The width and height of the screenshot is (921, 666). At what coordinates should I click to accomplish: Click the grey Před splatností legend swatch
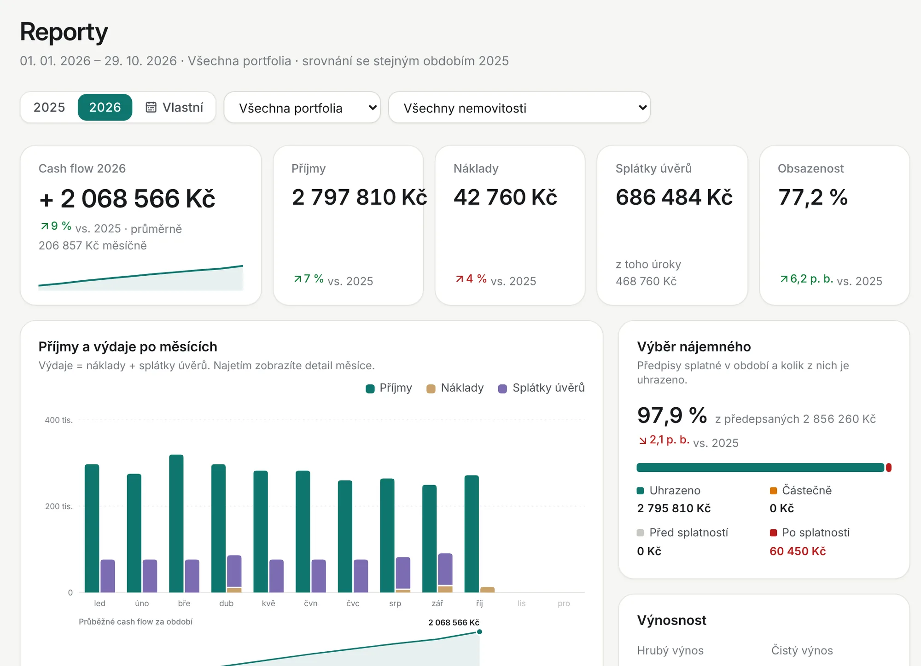[640, 533]
